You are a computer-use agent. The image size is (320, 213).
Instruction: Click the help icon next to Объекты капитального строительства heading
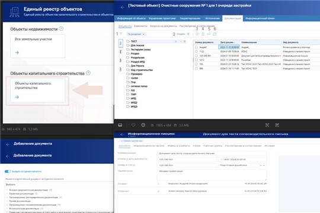click(x=88, y=73)
